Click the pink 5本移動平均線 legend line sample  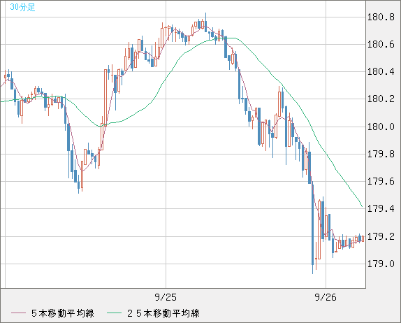coord(18,313)
